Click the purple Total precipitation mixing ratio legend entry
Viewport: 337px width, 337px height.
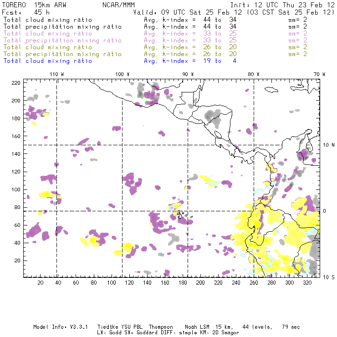pyautogui.click(x=62, y=41)
